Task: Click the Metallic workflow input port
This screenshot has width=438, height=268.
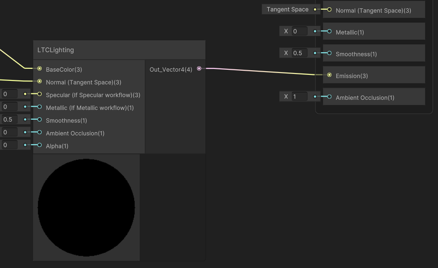Action: (40, 107)
